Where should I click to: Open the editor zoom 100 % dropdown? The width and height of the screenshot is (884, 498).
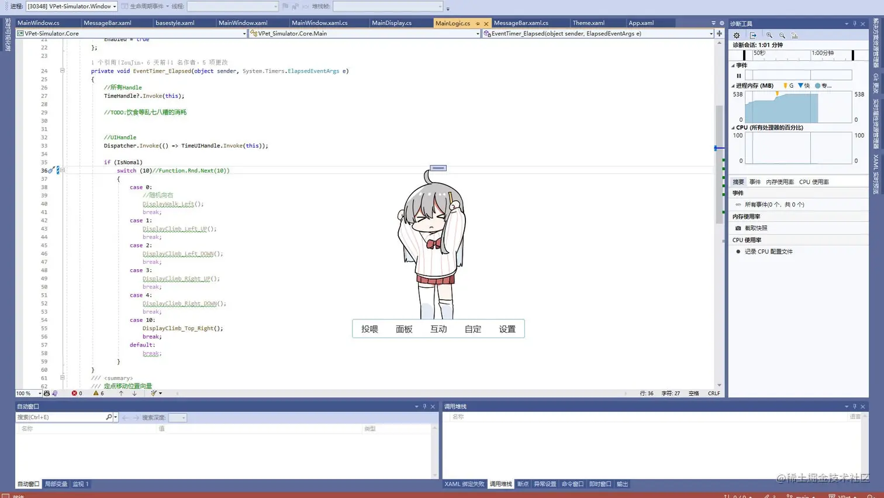[x=29, y=393]
